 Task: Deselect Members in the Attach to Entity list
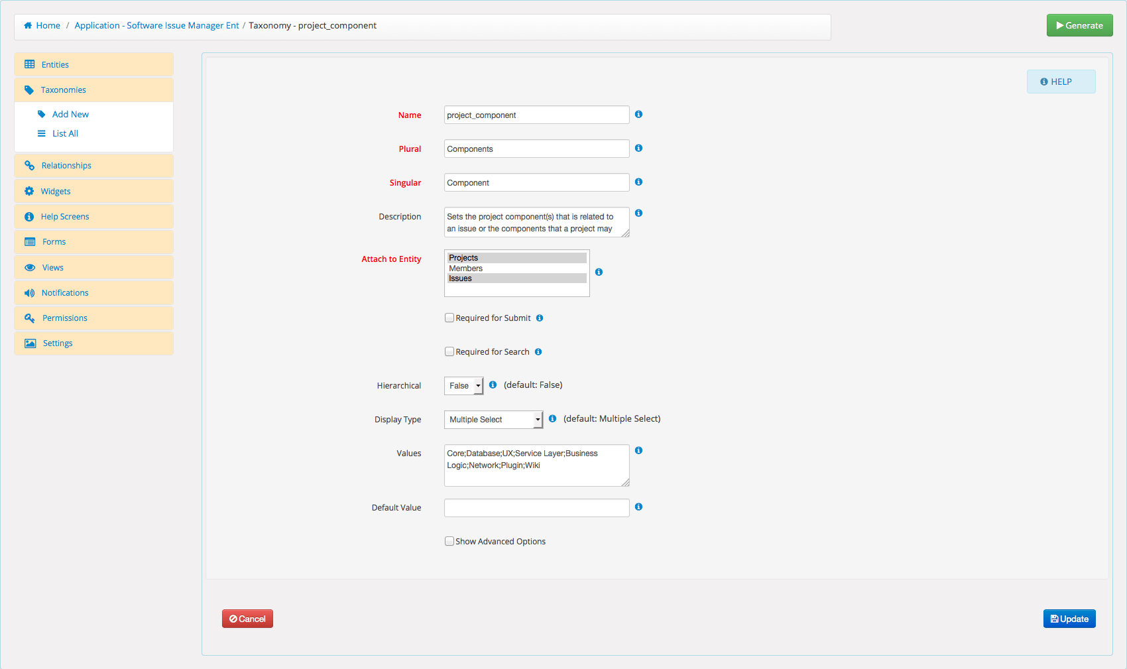[x=466, y=268]
